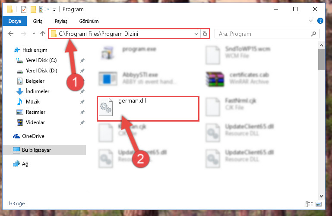
Task: Navigate up one folder level arrow
Action: (43, 34)
